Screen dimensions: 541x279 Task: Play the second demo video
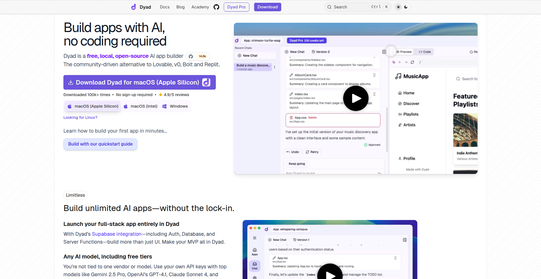point(330,273)
